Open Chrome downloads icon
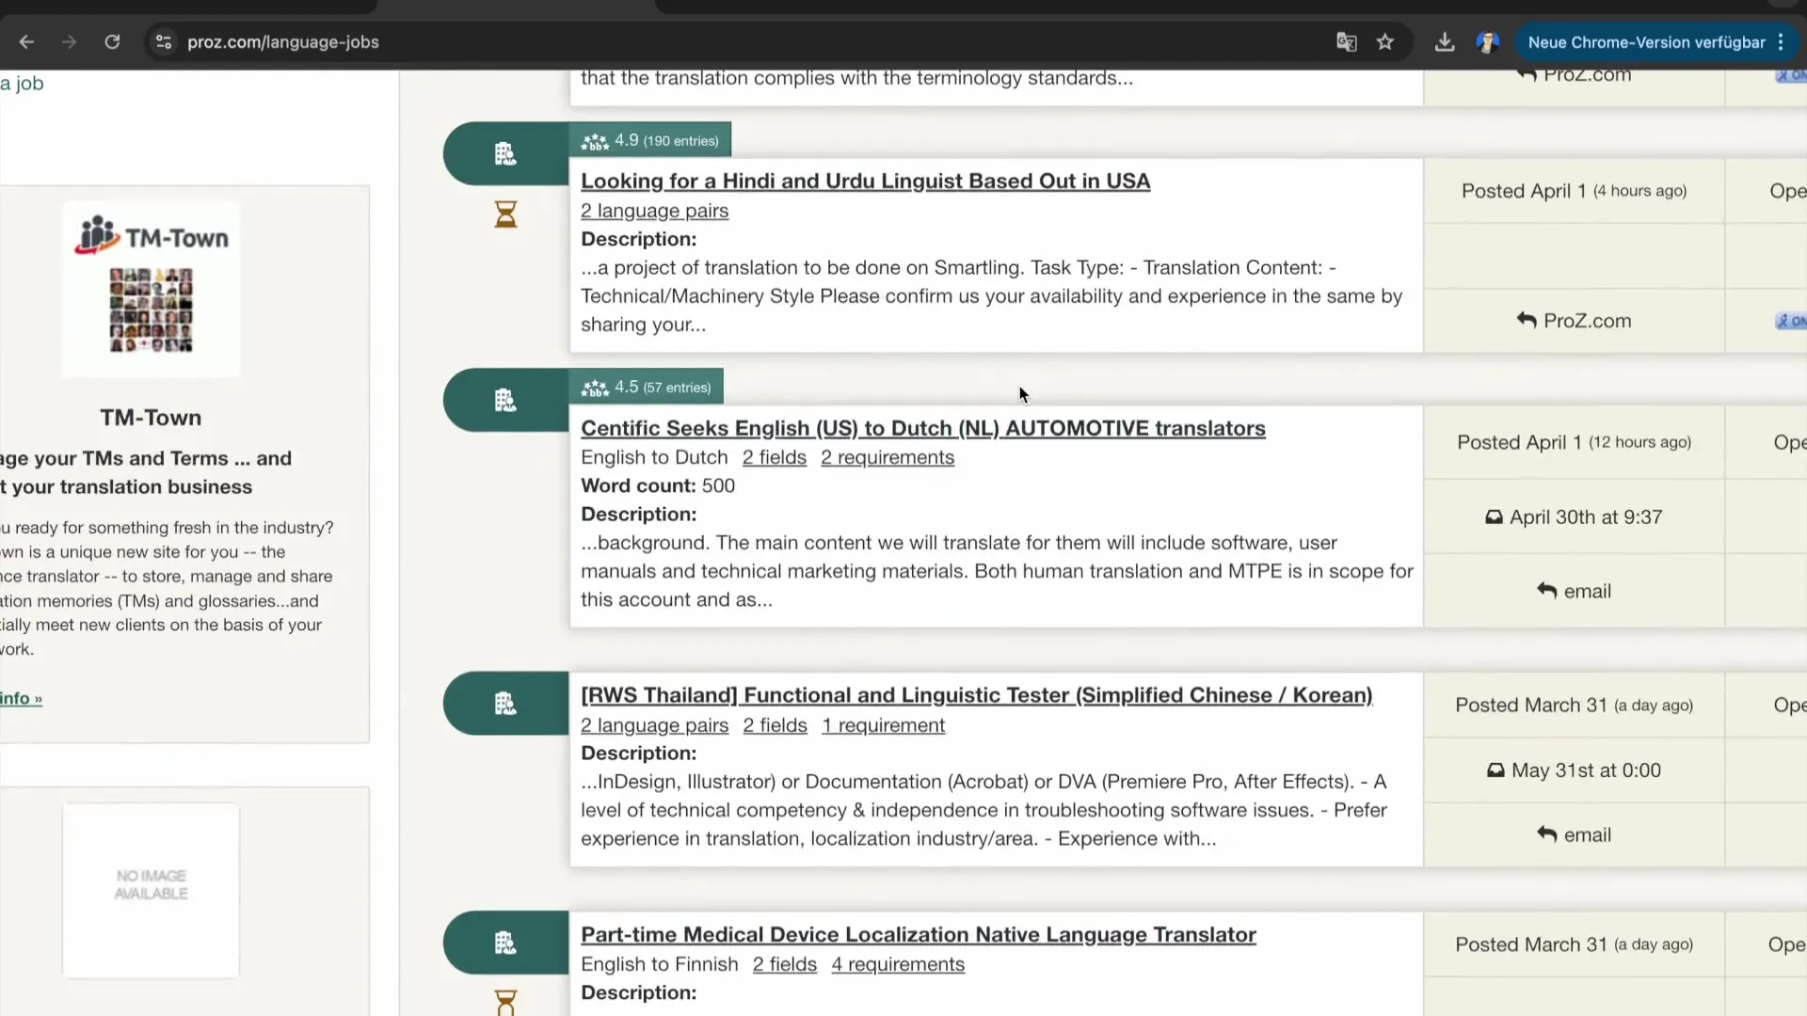Viewport: 1807px width, 1016px height. (1444, 42)
